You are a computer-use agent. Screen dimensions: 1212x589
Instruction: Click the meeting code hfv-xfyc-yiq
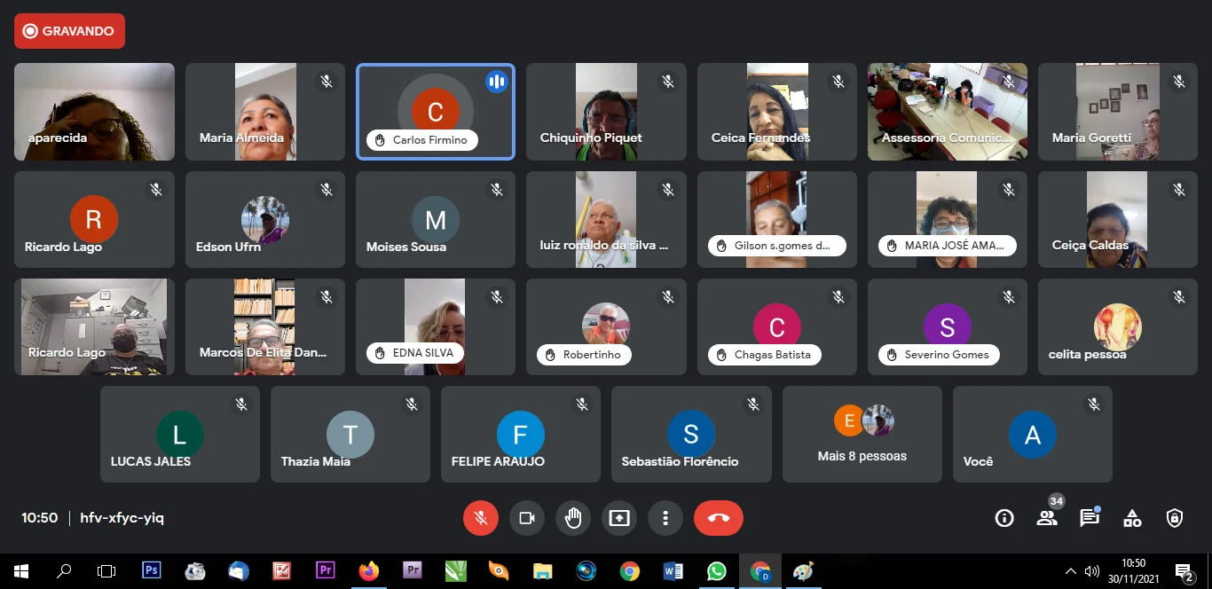pyautogui.click(x=122, y=518)
